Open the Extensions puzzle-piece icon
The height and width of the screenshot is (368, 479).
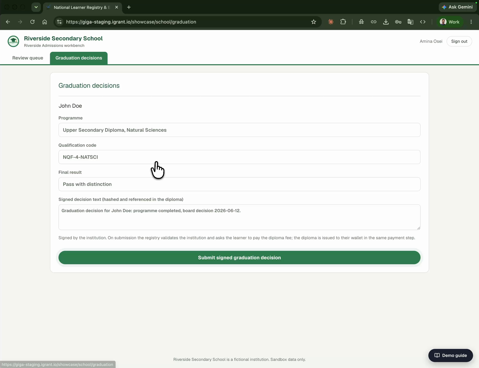tap(343, 22)
